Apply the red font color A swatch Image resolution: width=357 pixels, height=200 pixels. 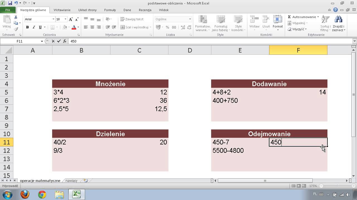74,27
